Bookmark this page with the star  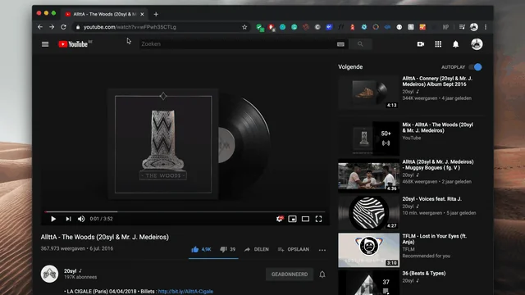(244, 27)
